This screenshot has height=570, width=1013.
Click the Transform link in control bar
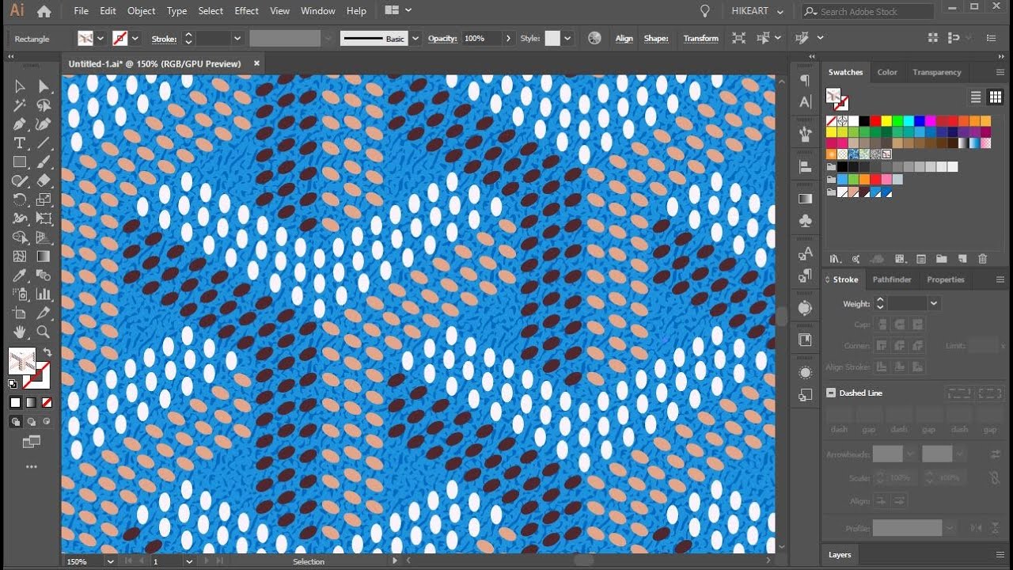700,38
